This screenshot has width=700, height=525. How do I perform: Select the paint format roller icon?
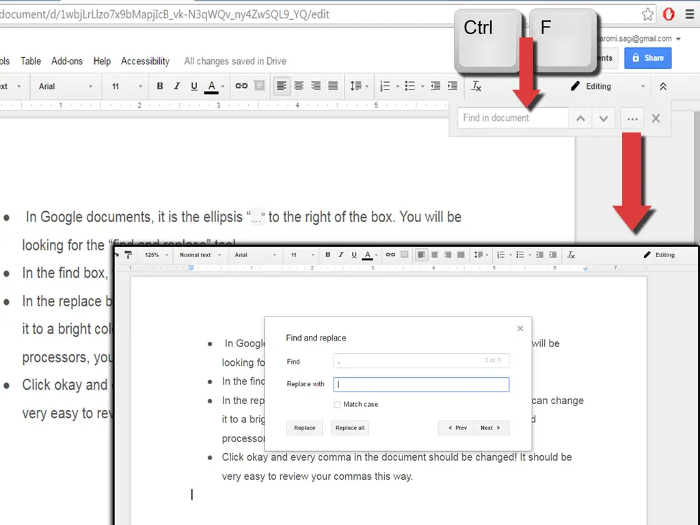click(x=128, y=255)
